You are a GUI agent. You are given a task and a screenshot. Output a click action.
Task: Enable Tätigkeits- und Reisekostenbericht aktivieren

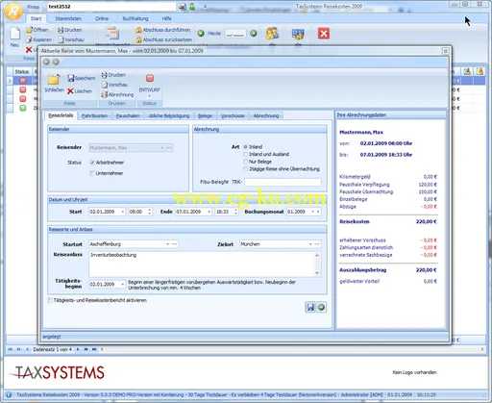click(x=50, y=300)
